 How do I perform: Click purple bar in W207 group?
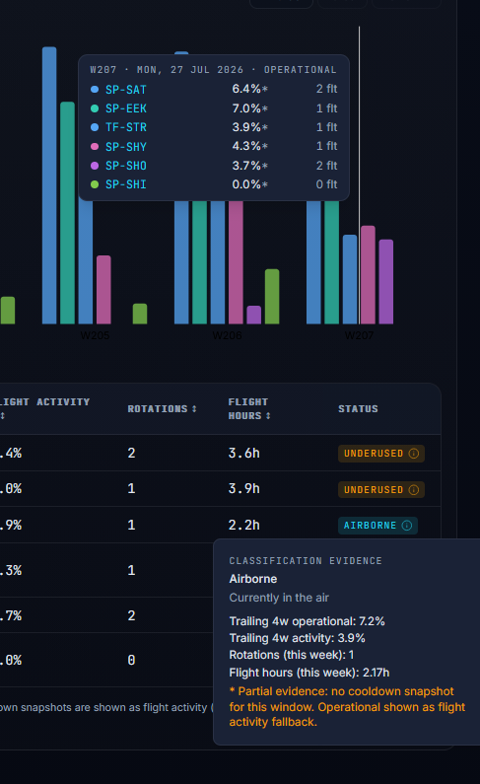click(x=386, y=281)
